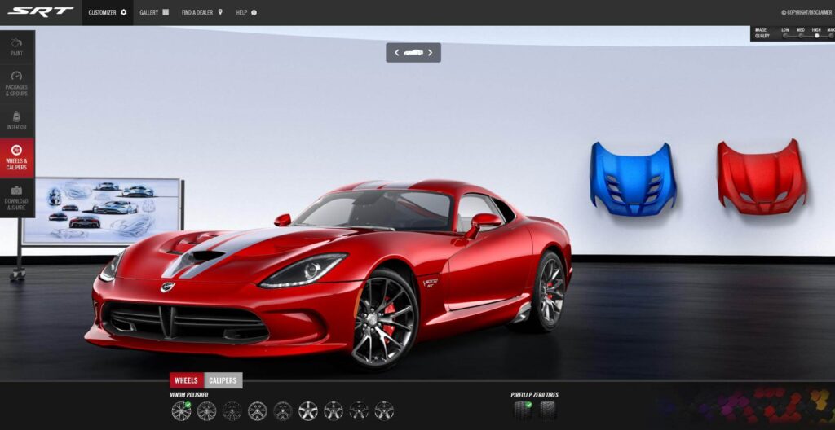Set image quality to Low
The height and width of the screenshot is (430, 835).
pyautogui.click(x=785, y=36)
